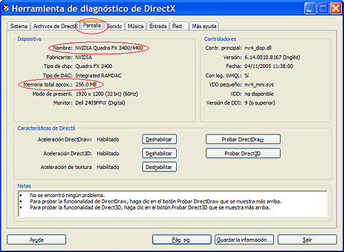Image resolution: width=344 pixels, height=252 pixels.
Task: Click Guardar la información button
Action: (244, 240)
